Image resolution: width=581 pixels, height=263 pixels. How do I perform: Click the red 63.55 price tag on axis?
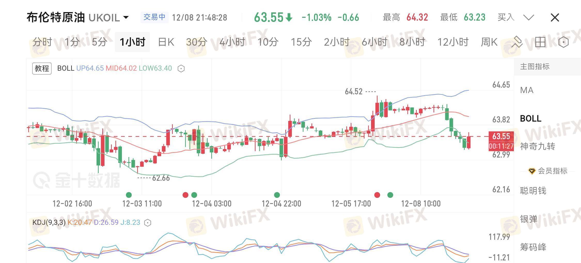[501, 136]
